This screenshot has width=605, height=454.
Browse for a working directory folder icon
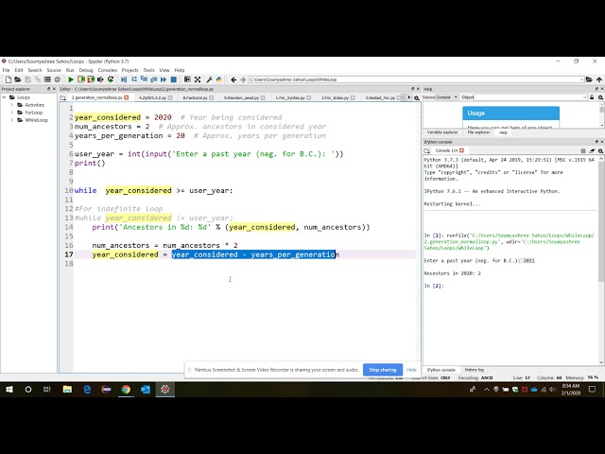coord(589,79)
